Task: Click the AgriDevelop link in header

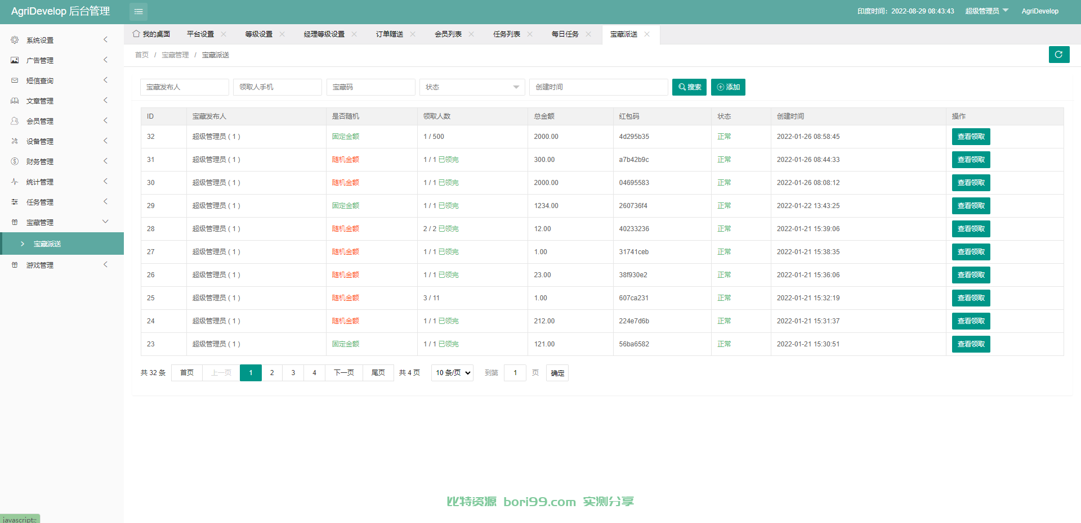Action: click(1040, 11)
